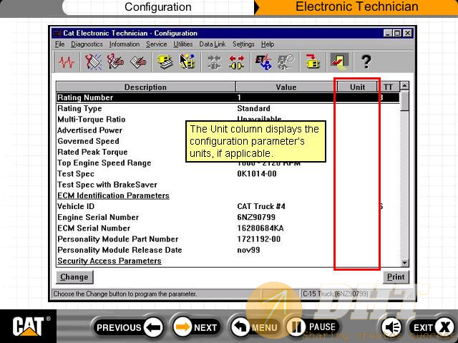Click the CAT logo
Screen dimensions: 458x343
(28, 327)
